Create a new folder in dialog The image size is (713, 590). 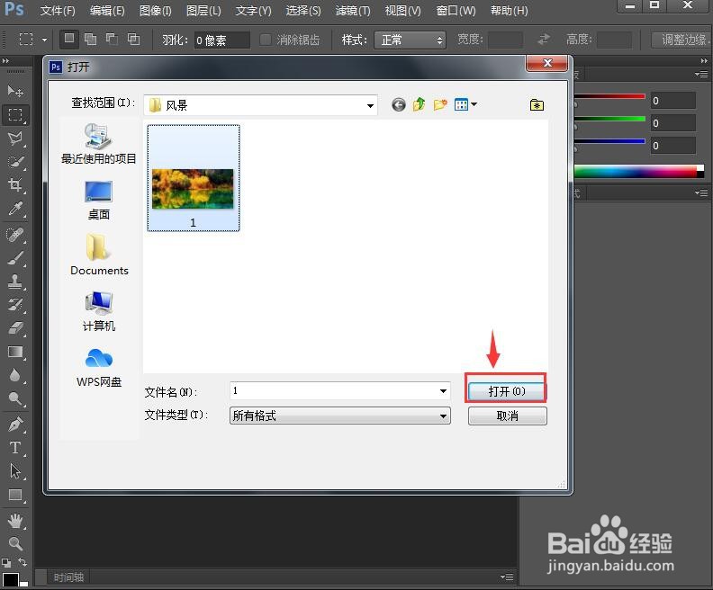click(x=440, y=105)
